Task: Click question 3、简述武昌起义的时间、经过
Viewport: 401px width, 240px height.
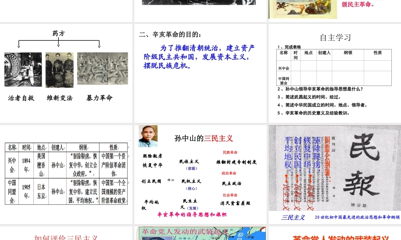Action: click(x=309, y=97)
